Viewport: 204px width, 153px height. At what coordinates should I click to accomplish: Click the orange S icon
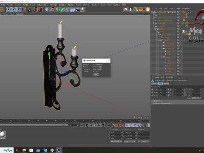pyautogui.click(x=148, y=9)
